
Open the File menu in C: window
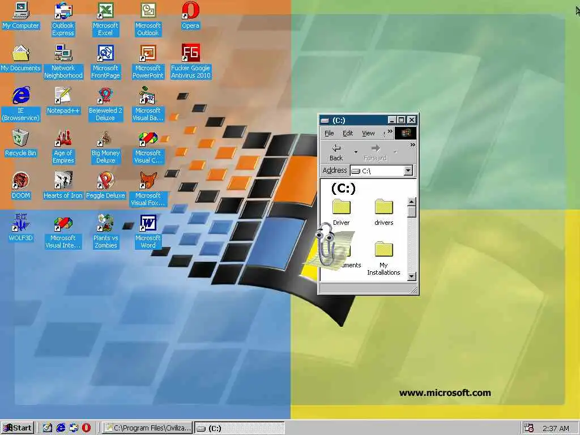coord(329,133)
